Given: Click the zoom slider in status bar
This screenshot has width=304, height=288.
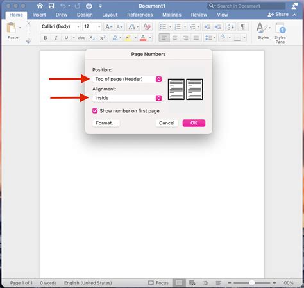Looking at the screenshot, I should [x=252, y=283].
